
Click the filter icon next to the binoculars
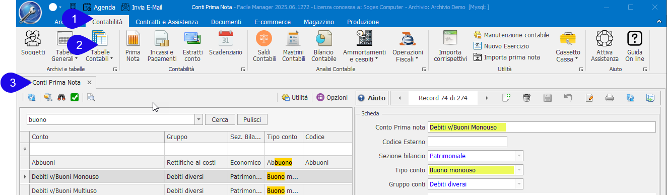[48, 98]
